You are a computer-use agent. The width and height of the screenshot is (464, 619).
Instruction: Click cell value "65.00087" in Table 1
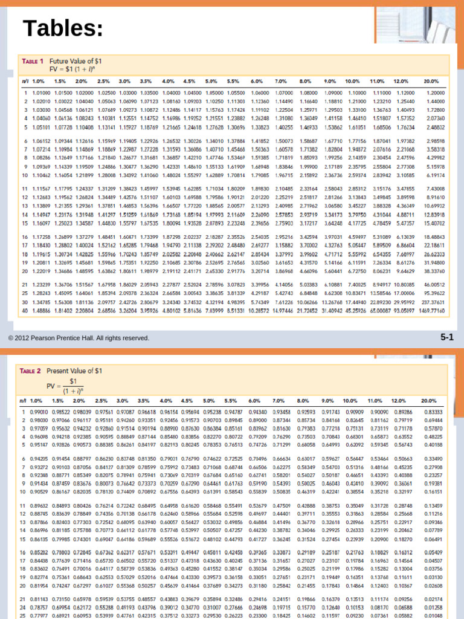click(x=381, y=311)
